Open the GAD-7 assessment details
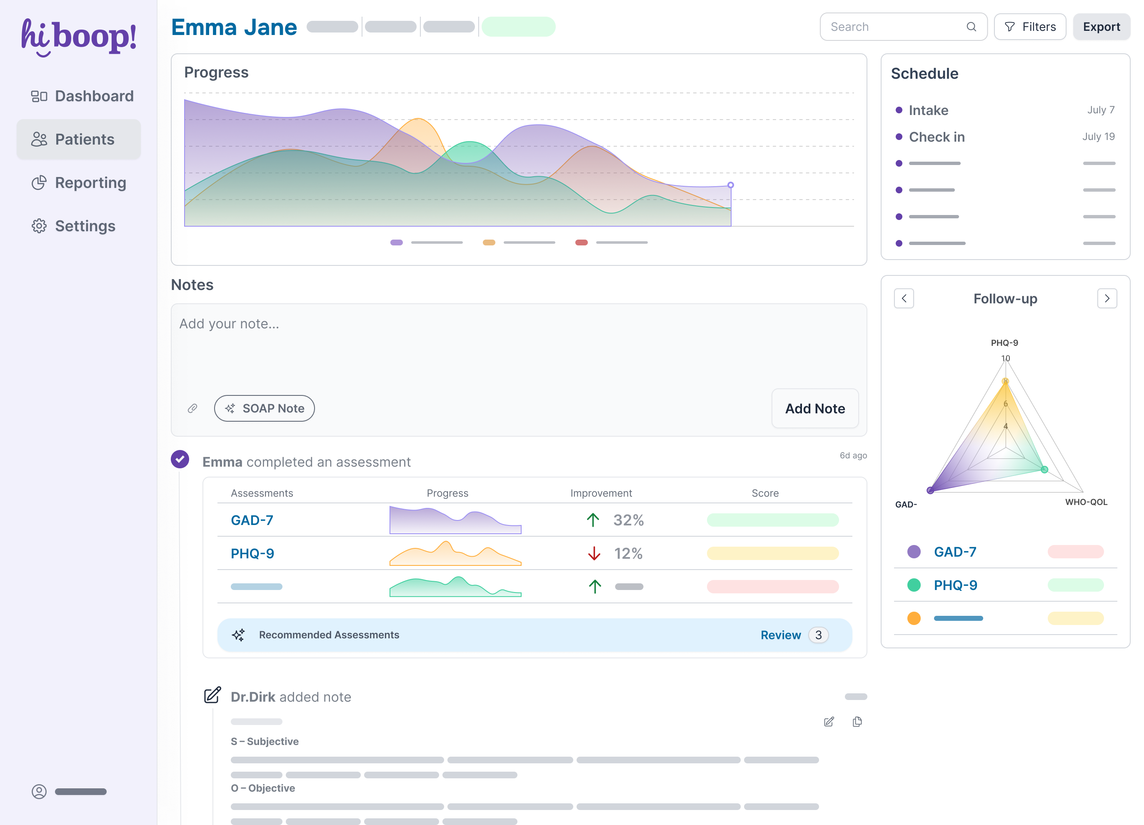The width and height of the screenshot is (1144, 825). [x=252, y=520]
